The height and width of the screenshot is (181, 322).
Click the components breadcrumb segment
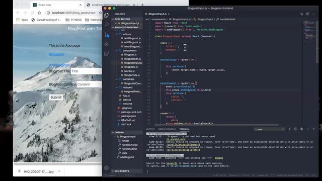[158, 19]
